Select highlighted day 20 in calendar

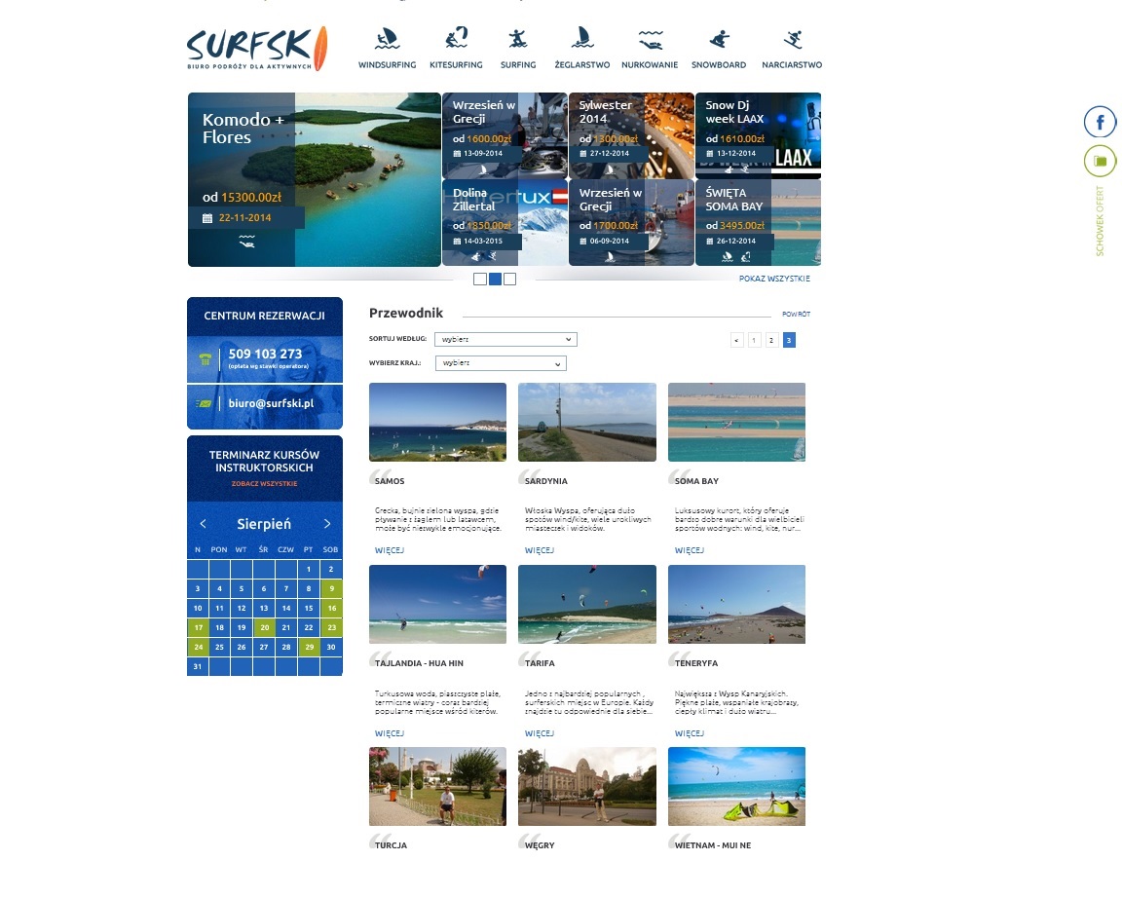click(265, 627)
